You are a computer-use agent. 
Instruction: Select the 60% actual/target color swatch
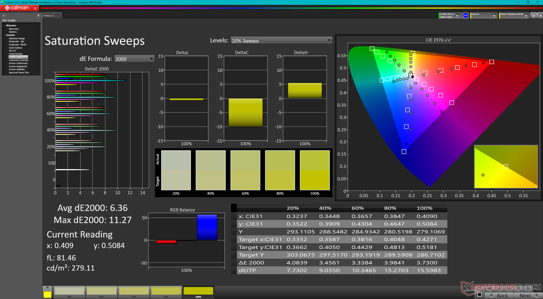click(245, 170)
